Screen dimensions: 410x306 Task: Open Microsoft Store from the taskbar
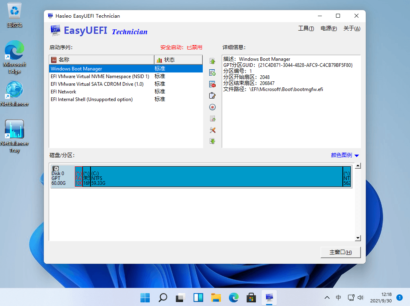[251, 298]
